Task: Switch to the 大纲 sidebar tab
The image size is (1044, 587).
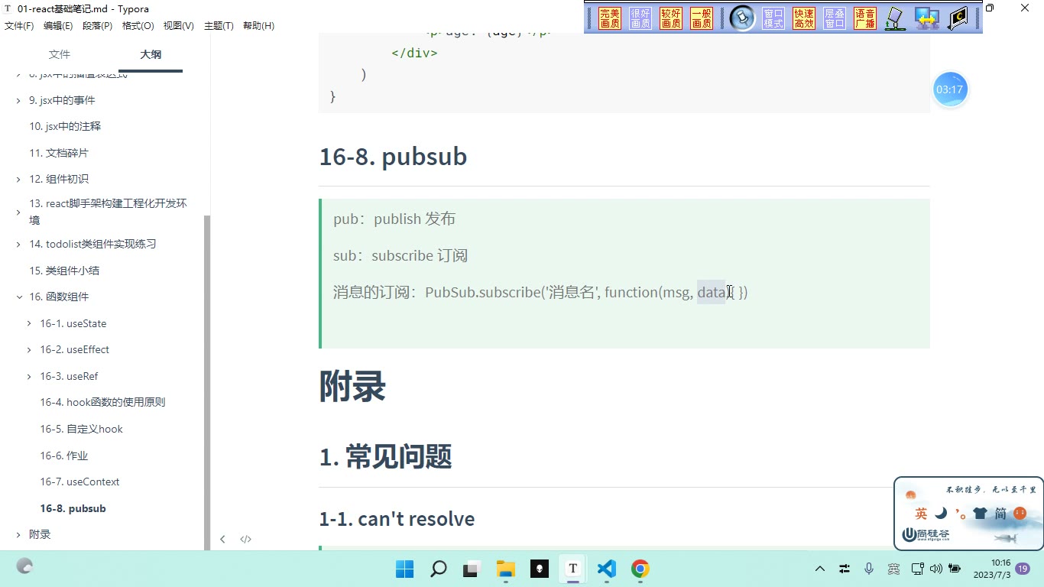Action: coord(151,54)
